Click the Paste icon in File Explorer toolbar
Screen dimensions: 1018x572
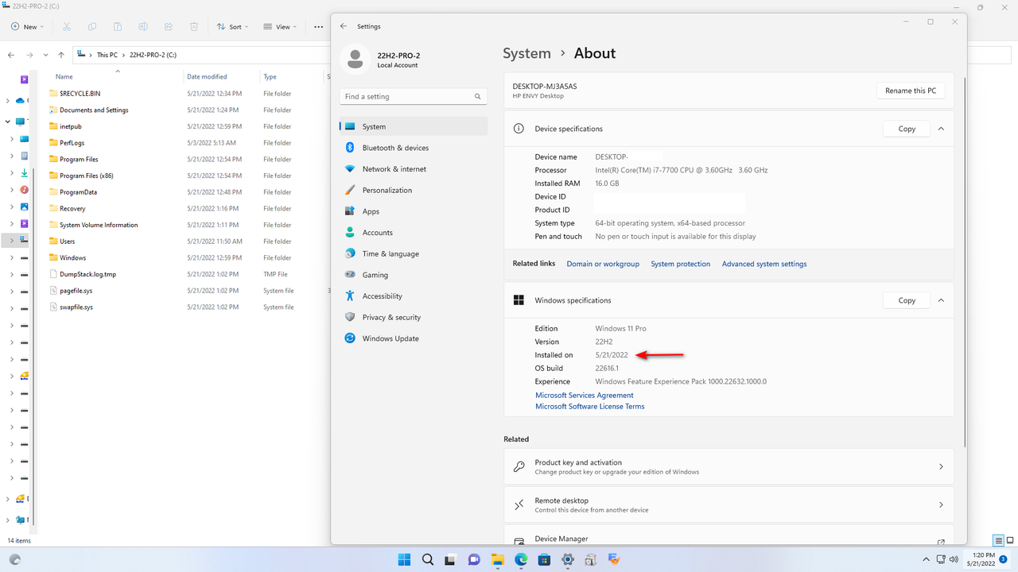(x=118, y=26)
